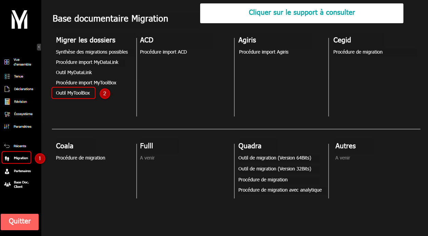This screenshot has width=428, height=236.
Task: Open Synthèse des migrations possibles
Action: click(x=92, y=52)
